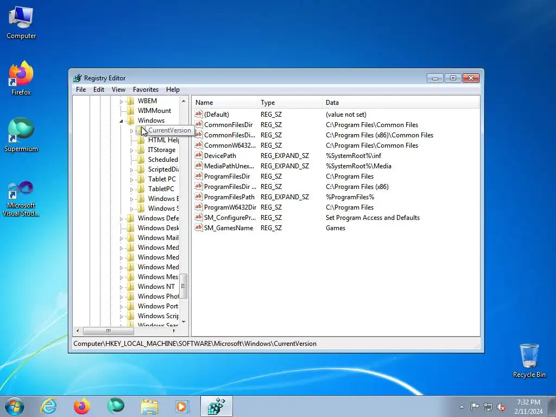Launch Firefox from the desktop shortcut
Viewport: 556px width, 417px height.
click(x=21, y=78)
